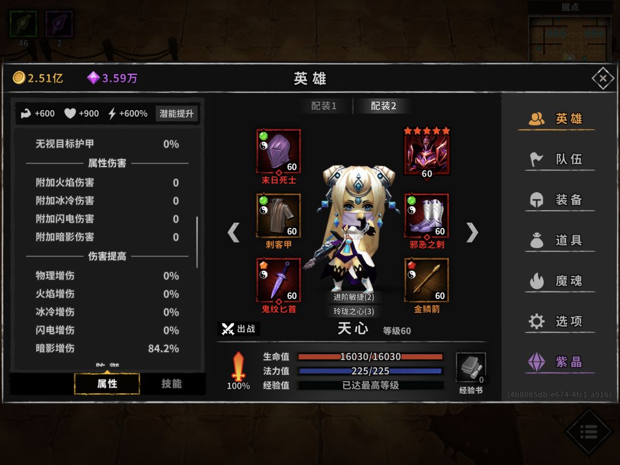The height and width of the screenshot is (465, 620).
Task: Click the 生命值 health bar
Action: 370,356
